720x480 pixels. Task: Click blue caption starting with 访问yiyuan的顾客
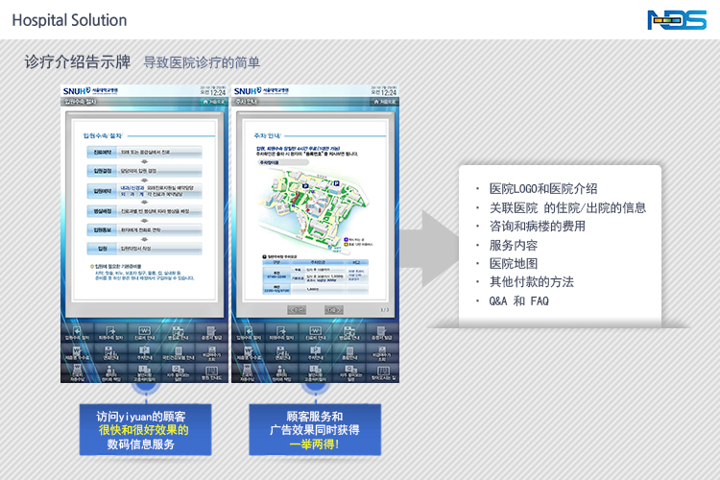pyautogui.click(x=142, y=430)
